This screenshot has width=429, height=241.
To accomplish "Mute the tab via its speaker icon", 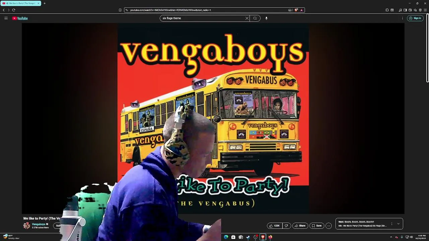I will pos(7,3).
